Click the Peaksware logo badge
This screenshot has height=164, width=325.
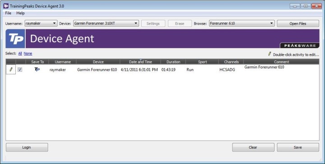(x=300, y=46)
